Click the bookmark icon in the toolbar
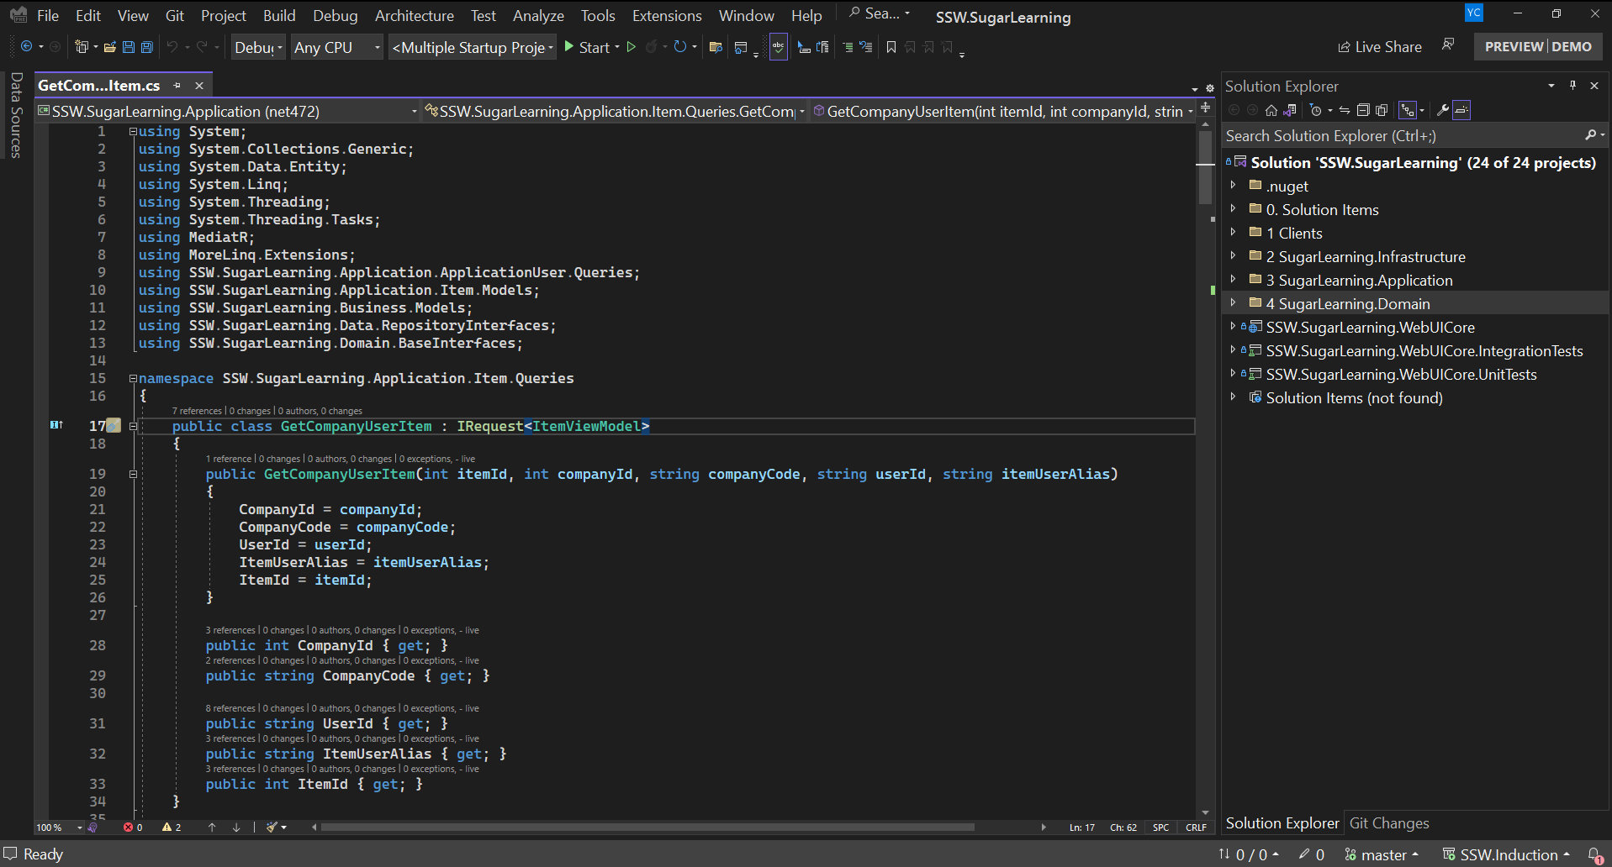This screenshot has height=867, width=1612. (x=891, y=47)
